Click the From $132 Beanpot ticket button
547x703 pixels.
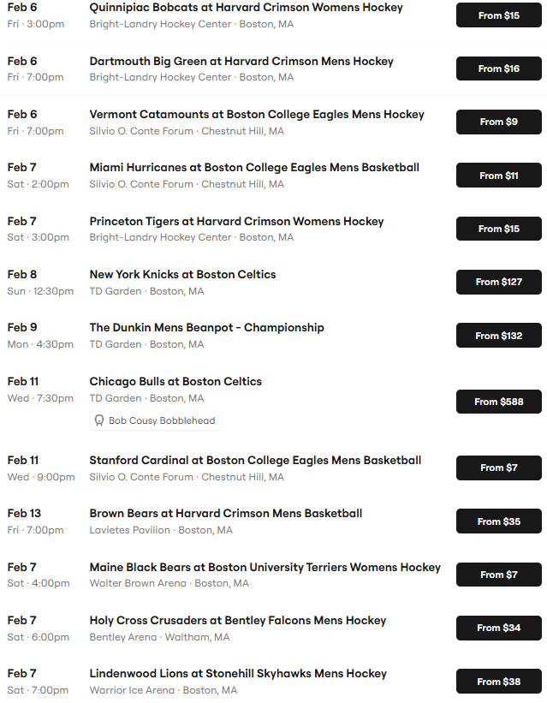click(x=498, y=336)
